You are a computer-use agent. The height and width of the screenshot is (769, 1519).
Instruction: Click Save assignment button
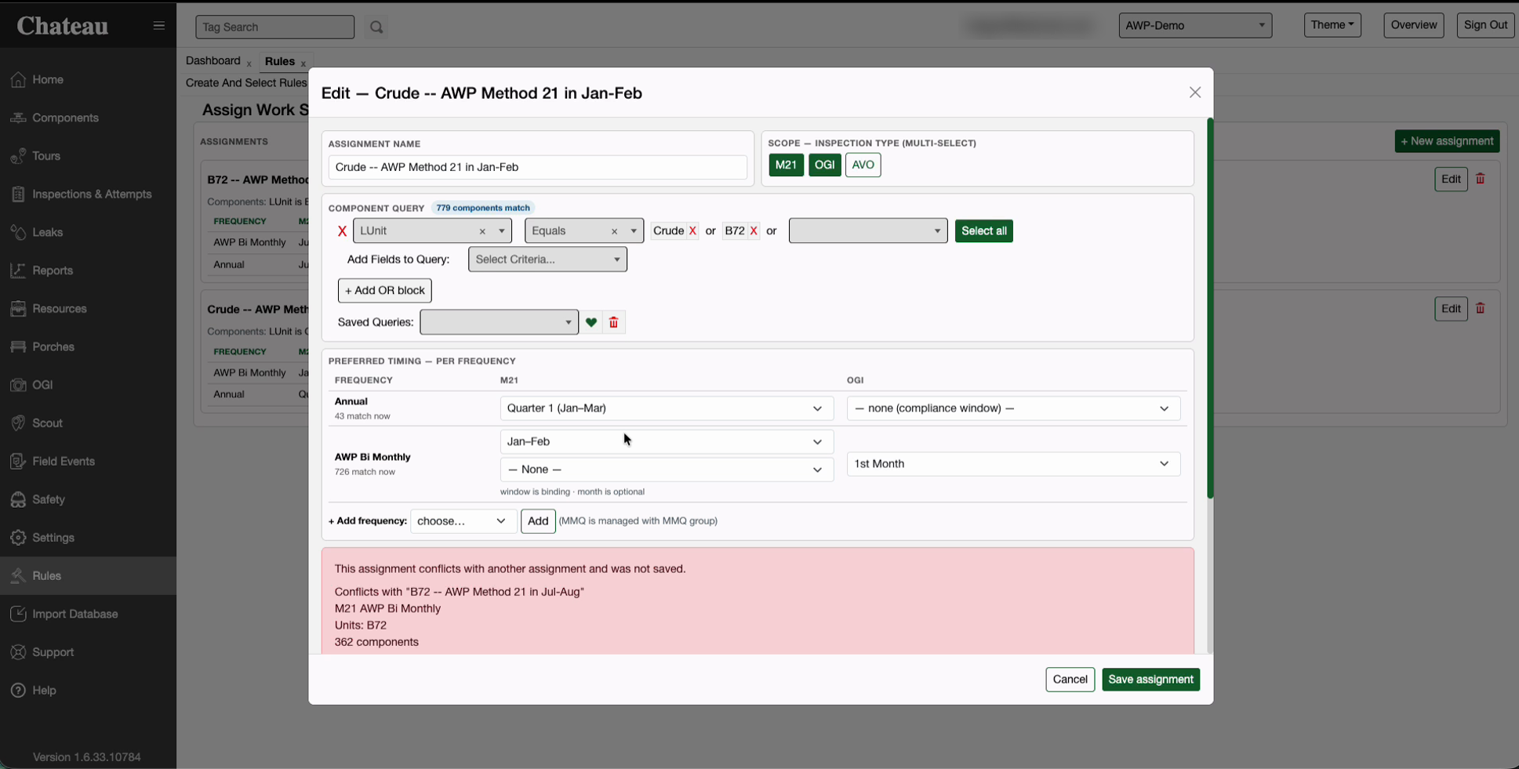pos(1150,680)
